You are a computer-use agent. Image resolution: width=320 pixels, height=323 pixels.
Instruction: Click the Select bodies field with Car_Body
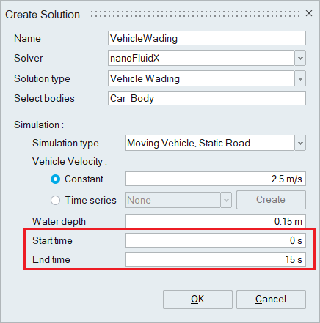[207, 98]
